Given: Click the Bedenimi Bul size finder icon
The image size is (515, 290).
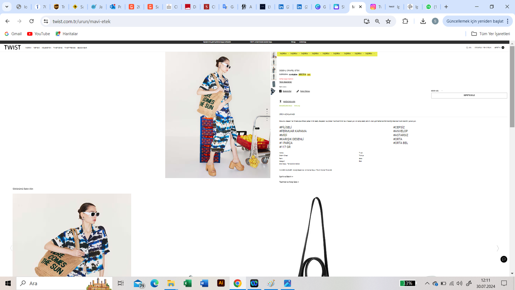Looking at the screenshot, I should [280, 91].
